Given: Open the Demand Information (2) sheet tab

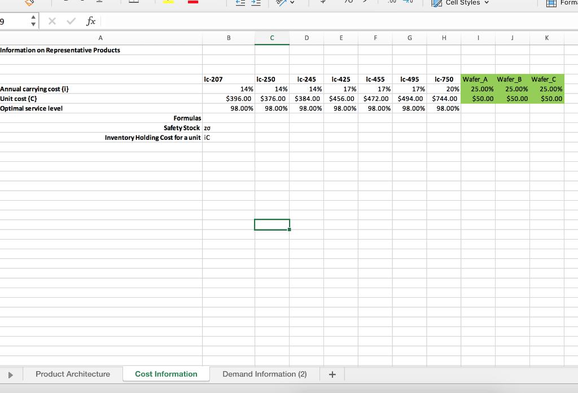Looking at the screenshot, I should pyautogui.click(x=264, y=374).
